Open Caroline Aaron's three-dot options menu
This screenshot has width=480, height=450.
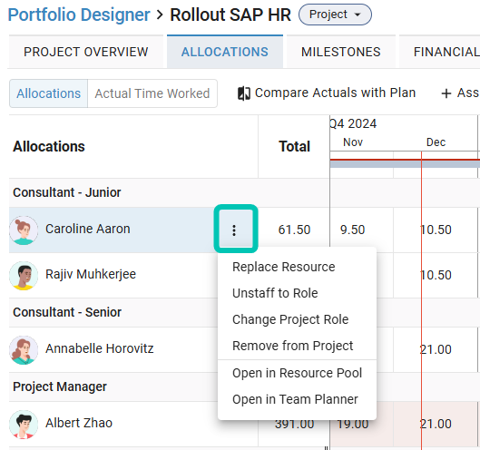coord(234,230)
